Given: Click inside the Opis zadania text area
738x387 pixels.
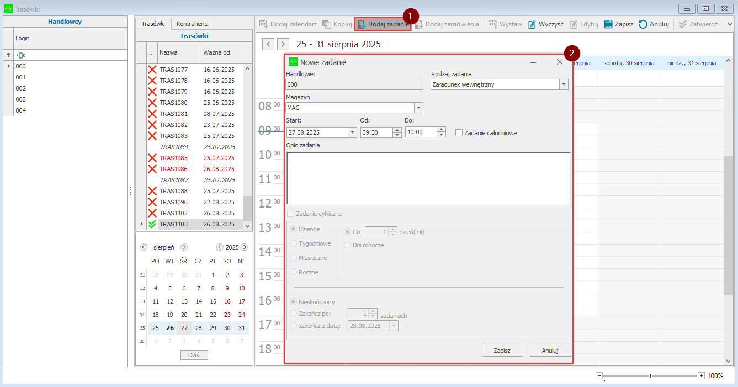Looking at the screenshot, I should click(428, 178).
